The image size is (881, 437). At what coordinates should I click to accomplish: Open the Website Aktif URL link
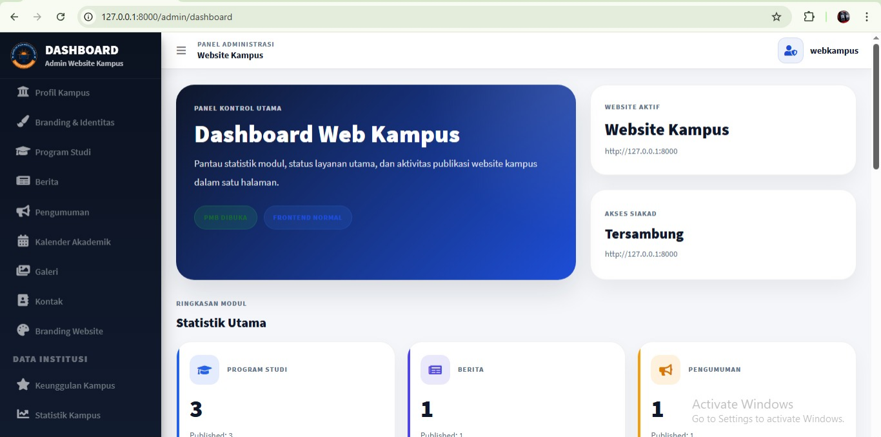tap(641, 151)
